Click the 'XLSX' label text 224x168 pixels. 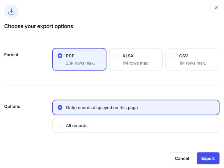[x=128, y=56]
